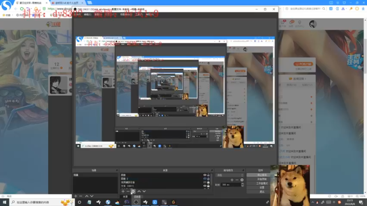
Task: Click the orange PC客户端 button on the Douyu page
Action: [303, 64]
